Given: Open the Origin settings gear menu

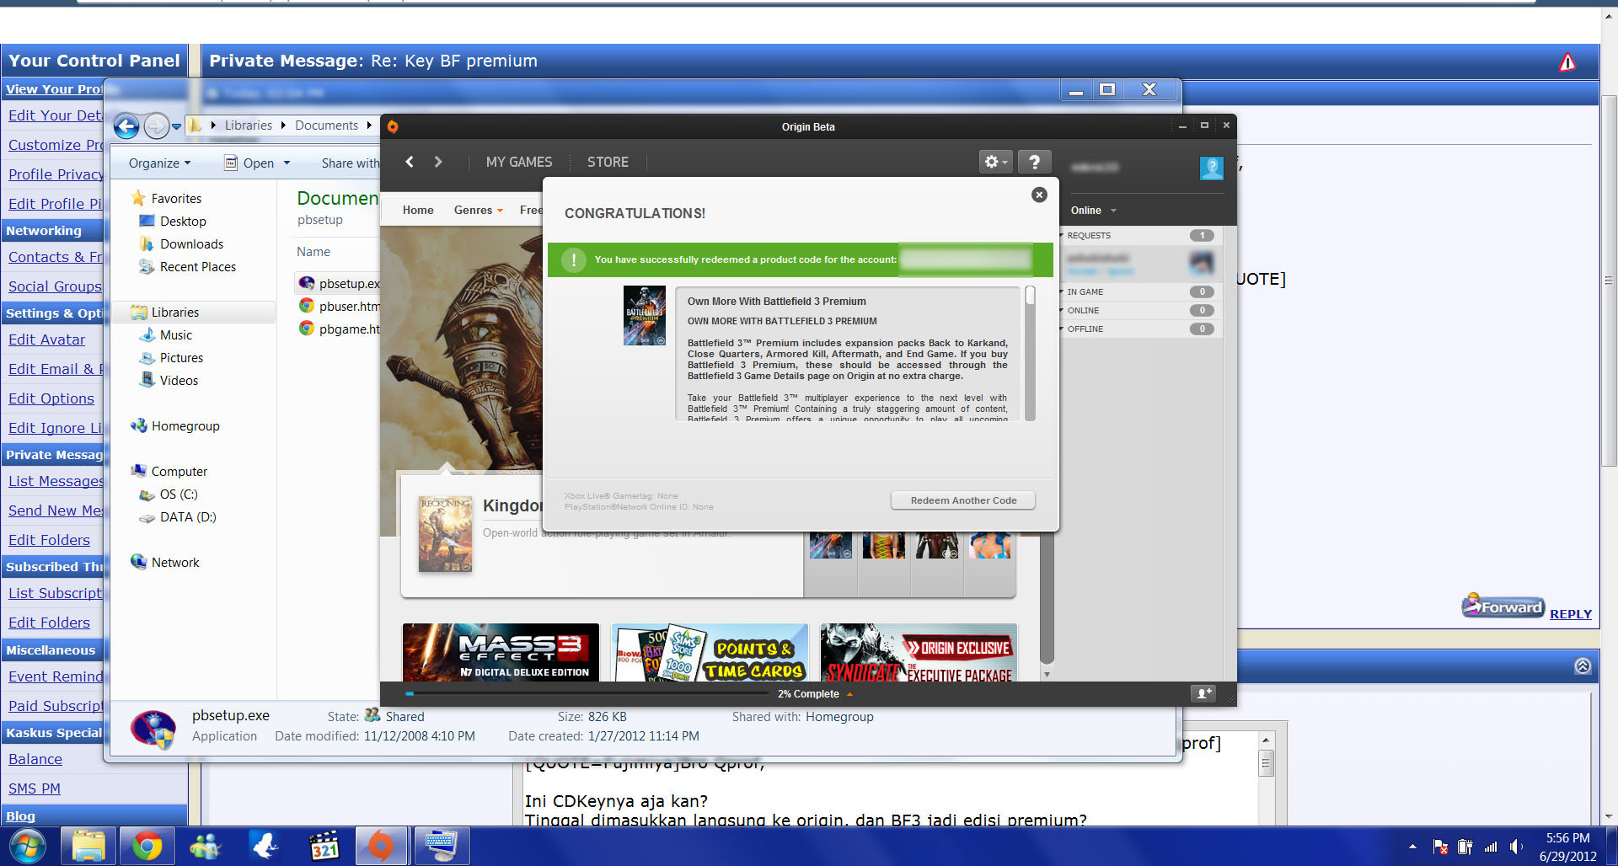Looking at the screenshot, I should [x=995, y=162].
